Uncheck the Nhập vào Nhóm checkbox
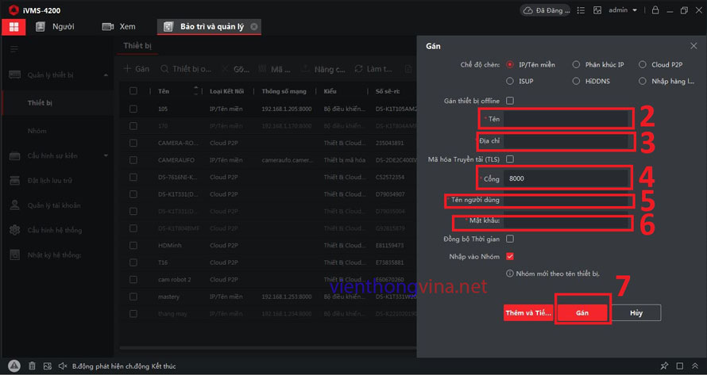Screen dimensions: 707x375 click(x=509, y=256)
